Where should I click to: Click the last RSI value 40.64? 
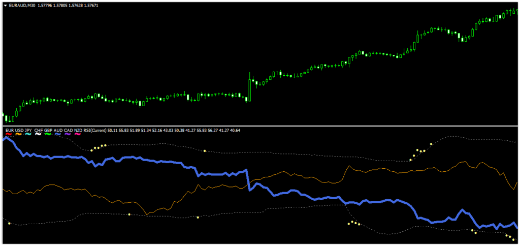click(x=235, y=130)
